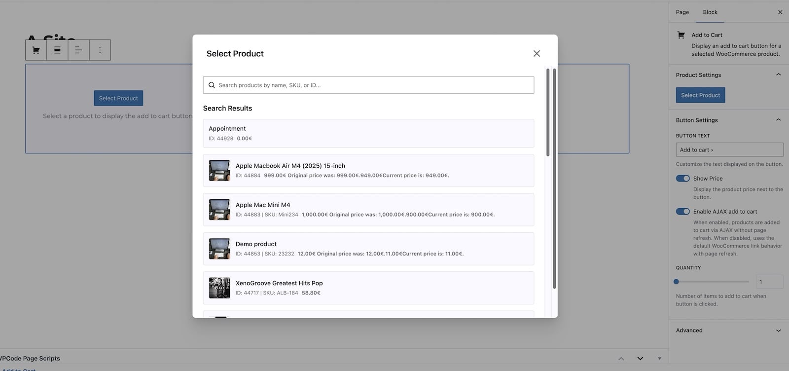Click the Select Product dialog title
The width and height of the screenshot is (789, 371).
pos(235,53)
